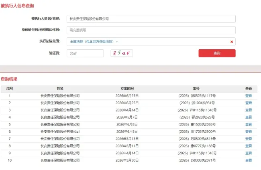261x170 pixels.
Task: Clear the 执行法院范围 selection with red X
Action: [232, 42]
